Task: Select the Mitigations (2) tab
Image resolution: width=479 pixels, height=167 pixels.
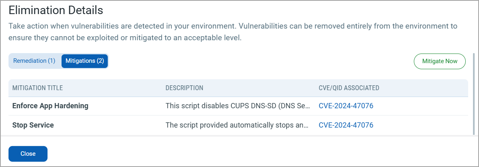Action: tap(84, 61)
